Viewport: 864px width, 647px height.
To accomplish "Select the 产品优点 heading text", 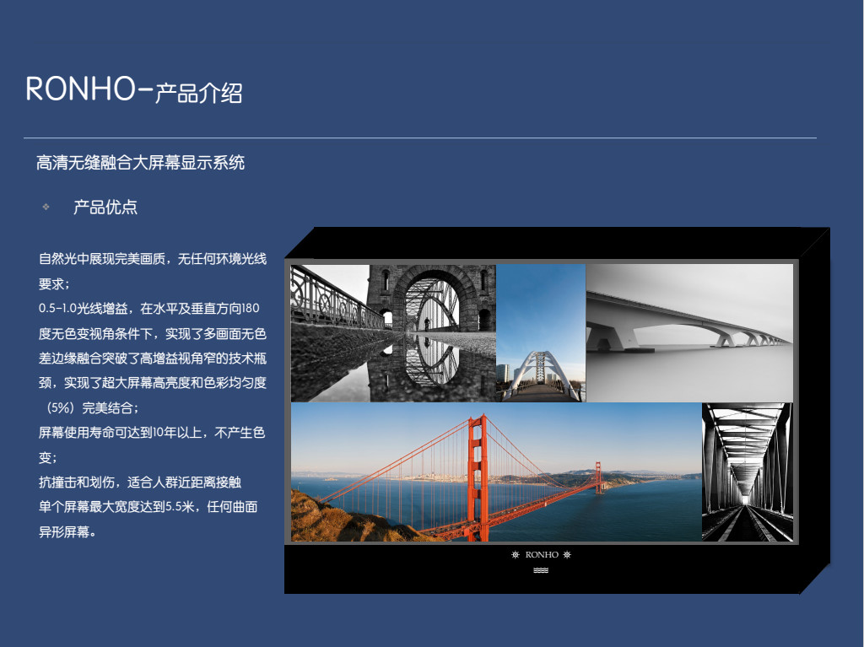I will [105, 207].
